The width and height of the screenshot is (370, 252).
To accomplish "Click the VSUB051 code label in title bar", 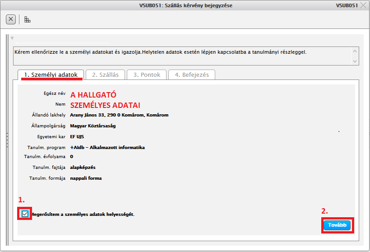I will (347, 5).
